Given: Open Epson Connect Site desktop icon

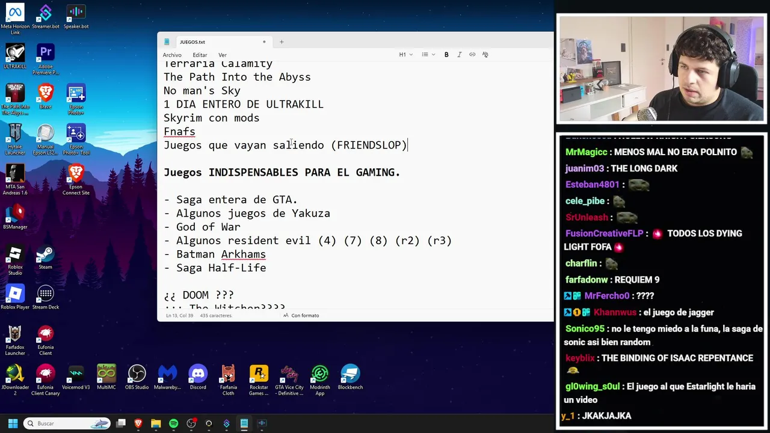Looking at the screenshot, I should [x=76, y=179].
